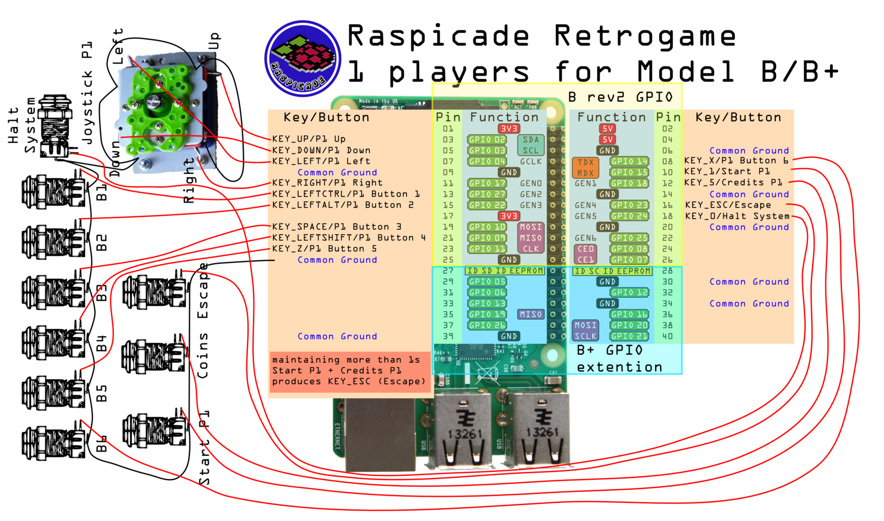Image resolution: width=884 pixels, height=521 pixels.
Task: Select the Escape arcade button image
Action: [156, 291]
